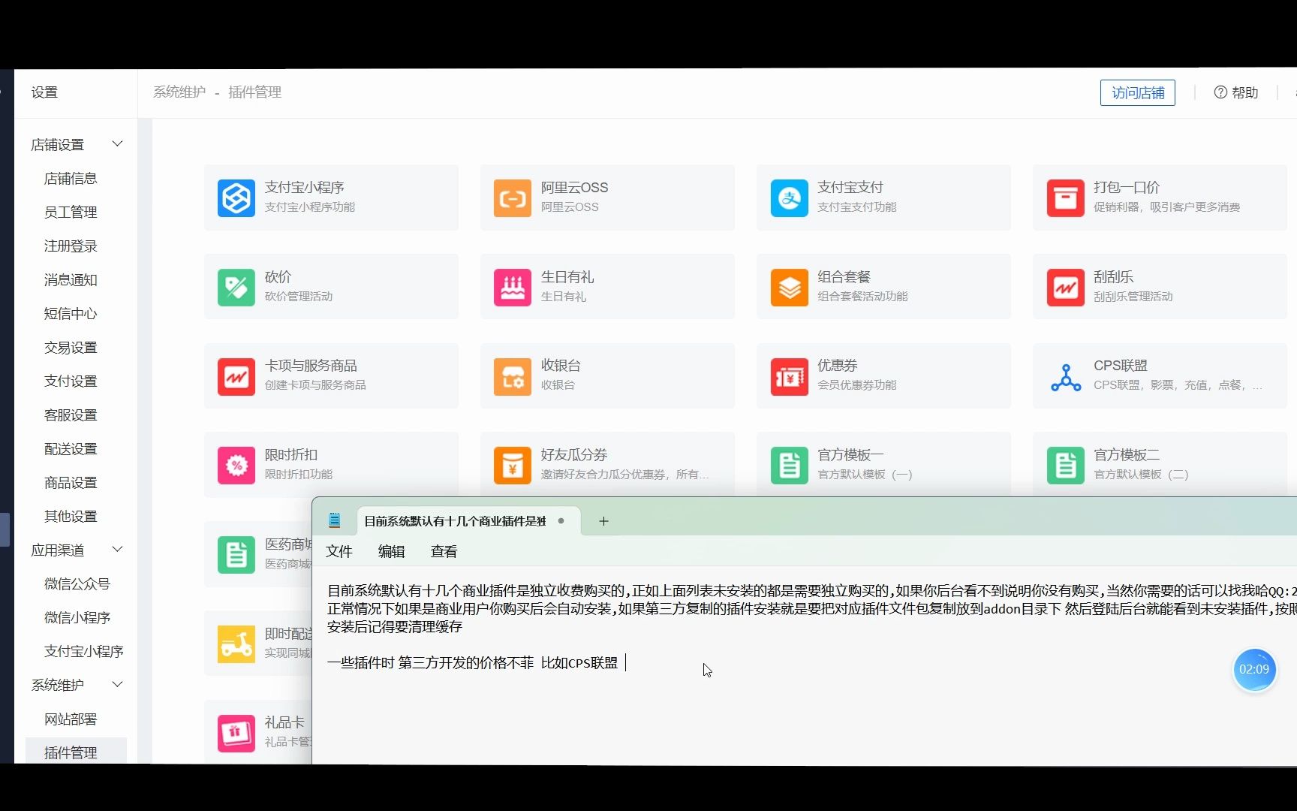The height and width of the screenshot is (811, 1297).
Task: Click the 官方模板二 document icon
Action: 1065,466
